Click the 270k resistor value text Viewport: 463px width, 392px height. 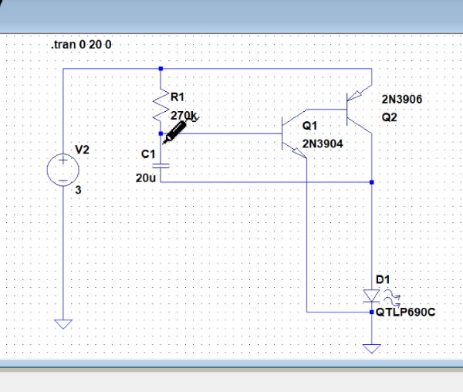184,115
